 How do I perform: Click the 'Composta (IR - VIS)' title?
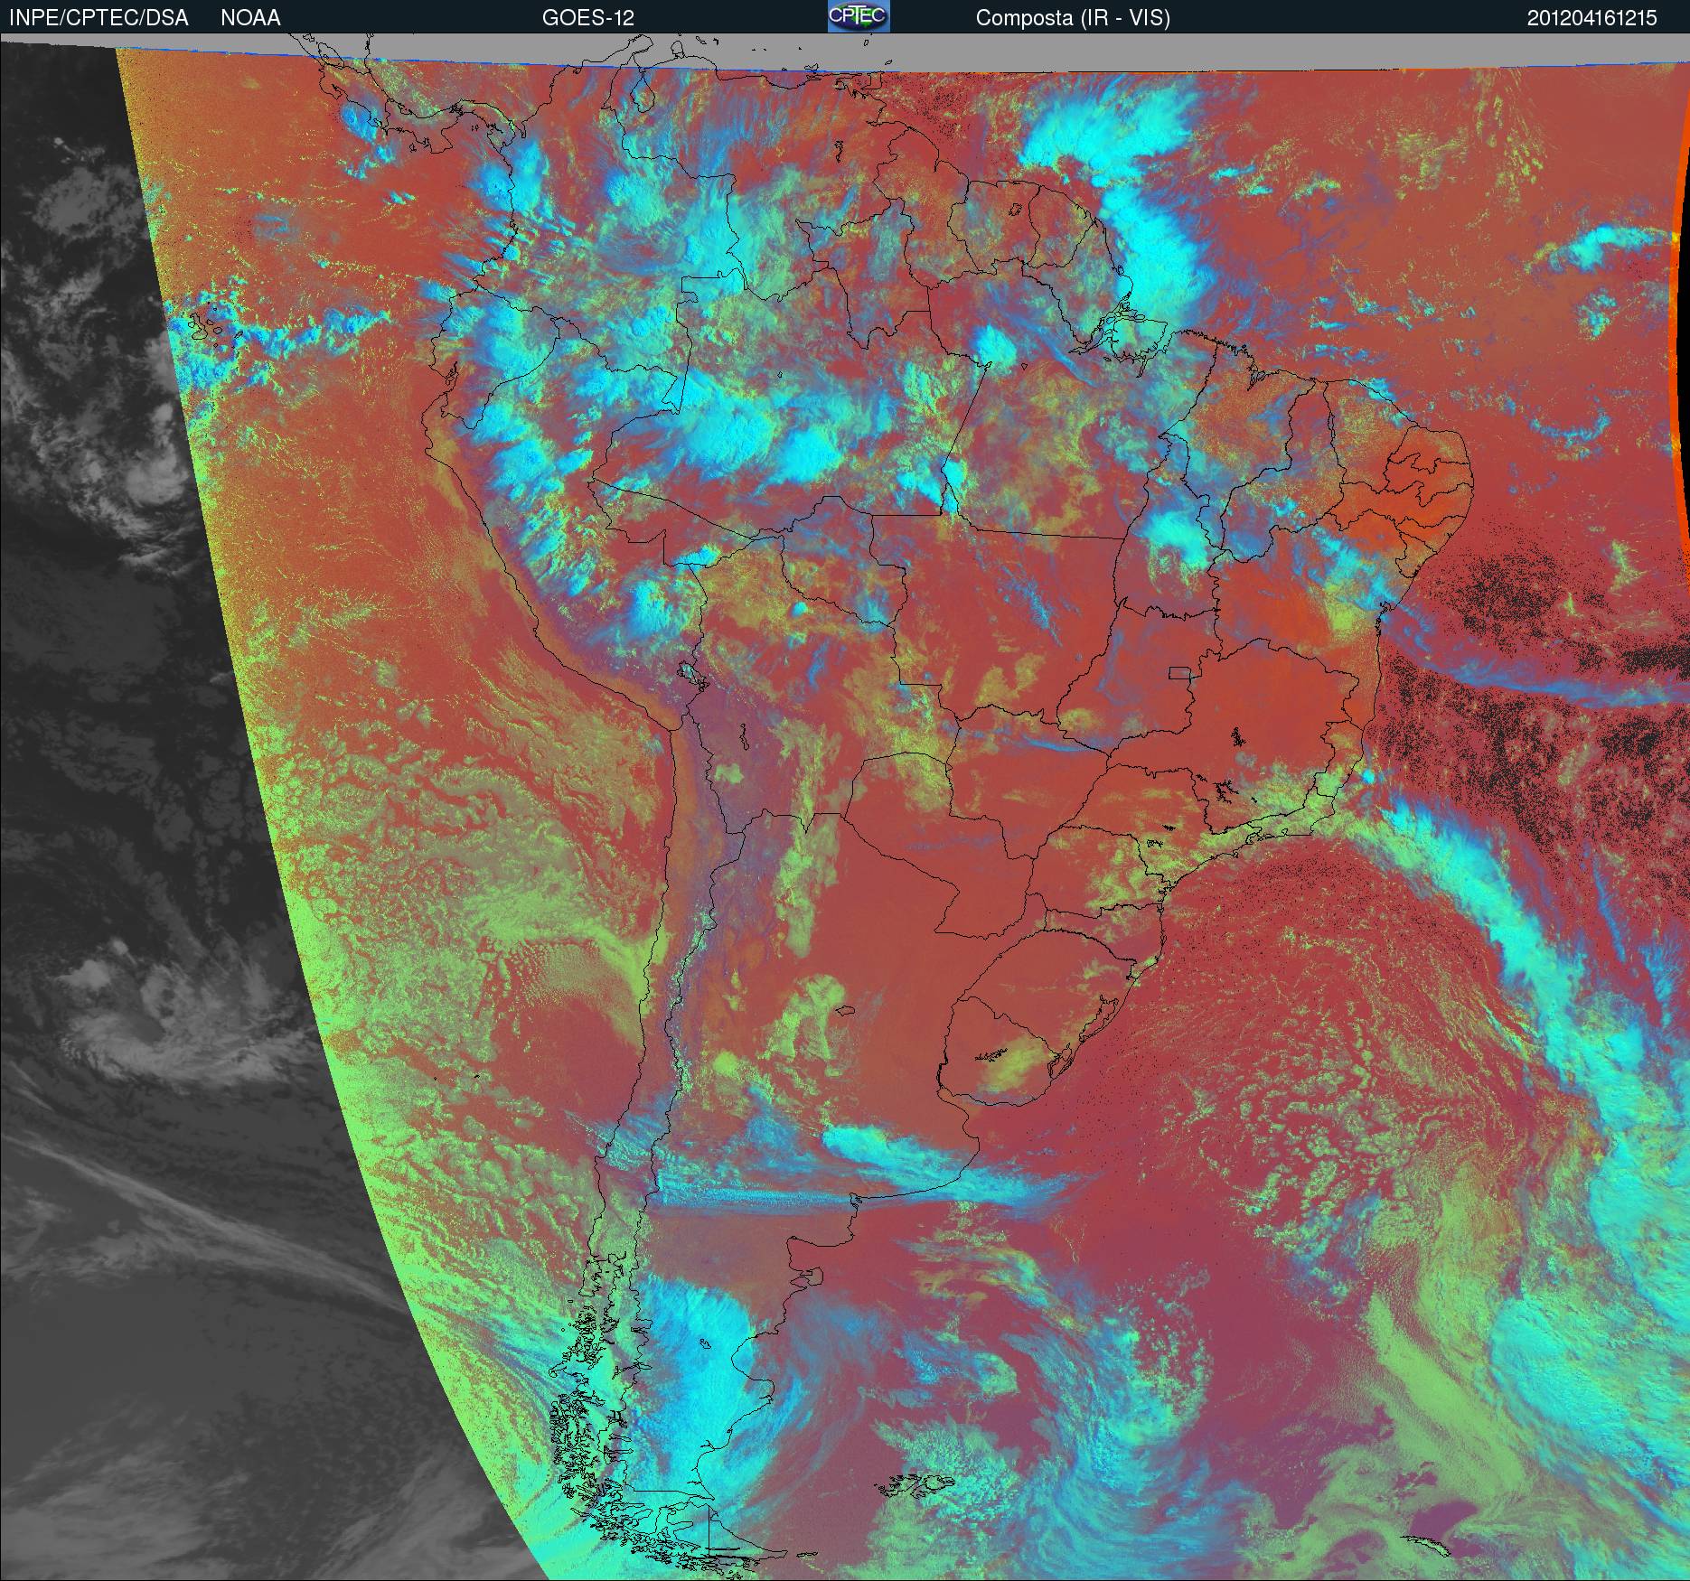(1073, 18)
